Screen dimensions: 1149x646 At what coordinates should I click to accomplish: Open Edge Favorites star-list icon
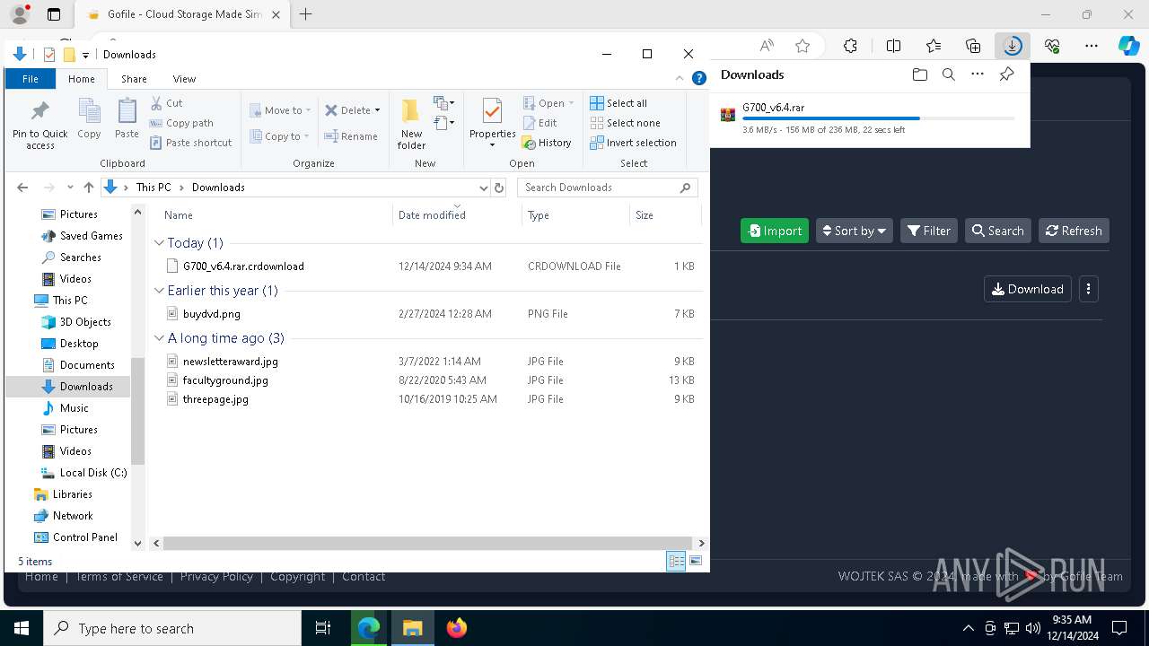click(934, 46)
